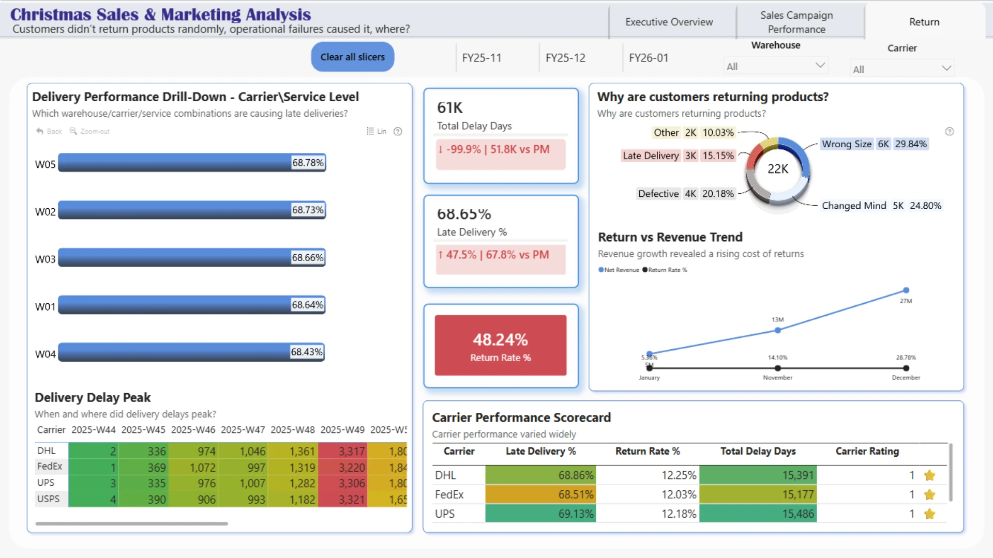Click the W04 bar showing 68.43%
Image resolution: width=993 pixels, height=558 pixels.
coord(191,352)
